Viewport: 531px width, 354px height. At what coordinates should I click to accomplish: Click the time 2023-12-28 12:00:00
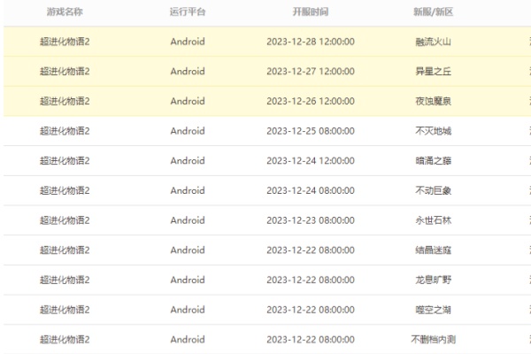[x=311, y=42]
